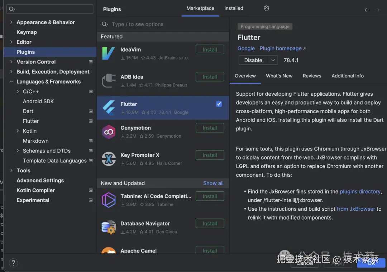The height and width of the screenshot is (272, 387).
Task: Click project-level icon next to Version Control
Action: 91,62
